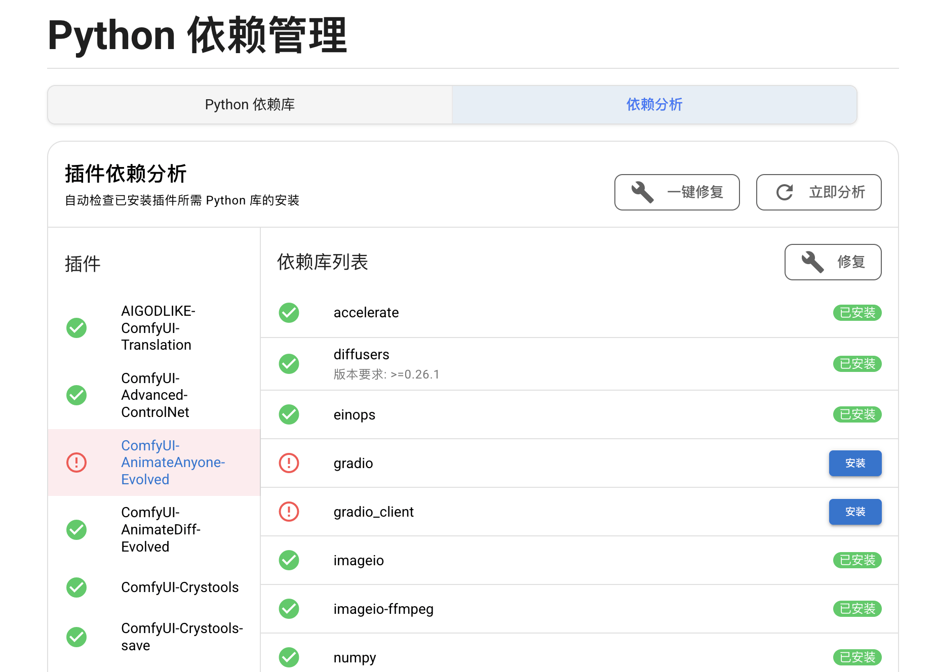
Task: Click the green checkmark beside imageio-ffmpeg
Action: [289, 609]
